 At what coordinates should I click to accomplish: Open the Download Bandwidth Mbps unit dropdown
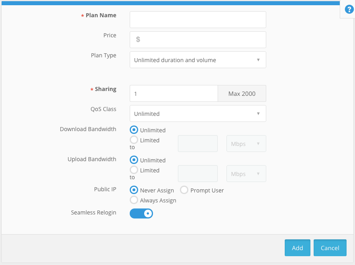click(246, 144)
